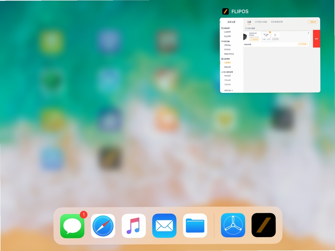Screen dimensions: 335x251
Task: Launch TestFlight from the dock
Action: point(233,225)
